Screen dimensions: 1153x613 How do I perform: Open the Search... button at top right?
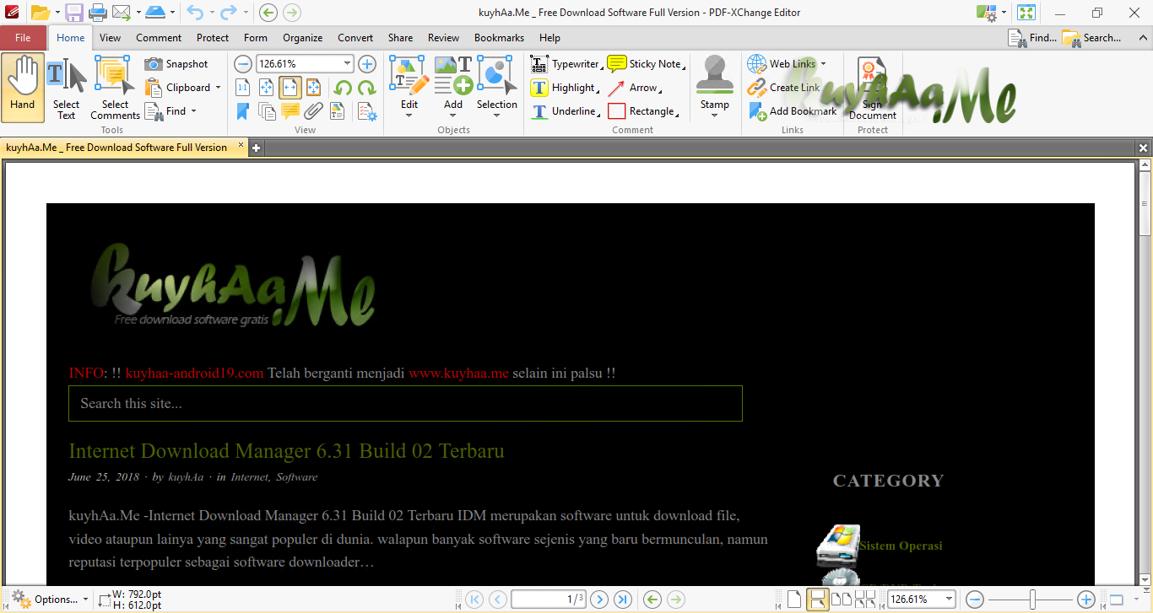click(x=1092, y=38)
